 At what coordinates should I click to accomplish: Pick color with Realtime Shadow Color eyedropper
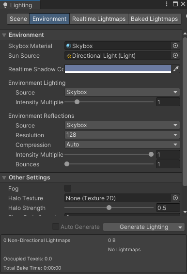[176, 69]
